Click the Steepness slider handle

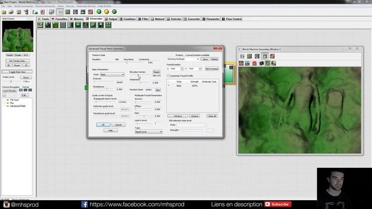(141, 82)
